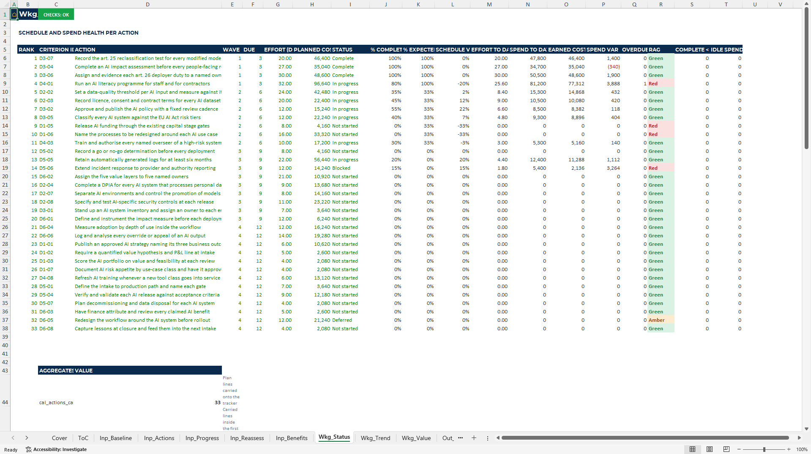
Task: Click 'SCHEDULE AND SPEND HEALTH PER ACTION' title
Action: [78, 33]
